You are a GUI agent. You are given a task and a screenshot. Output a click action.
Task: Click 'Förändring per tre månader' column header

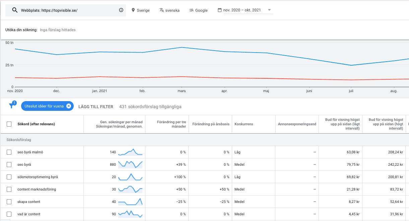pyautogui.click(x=172, y=124)
